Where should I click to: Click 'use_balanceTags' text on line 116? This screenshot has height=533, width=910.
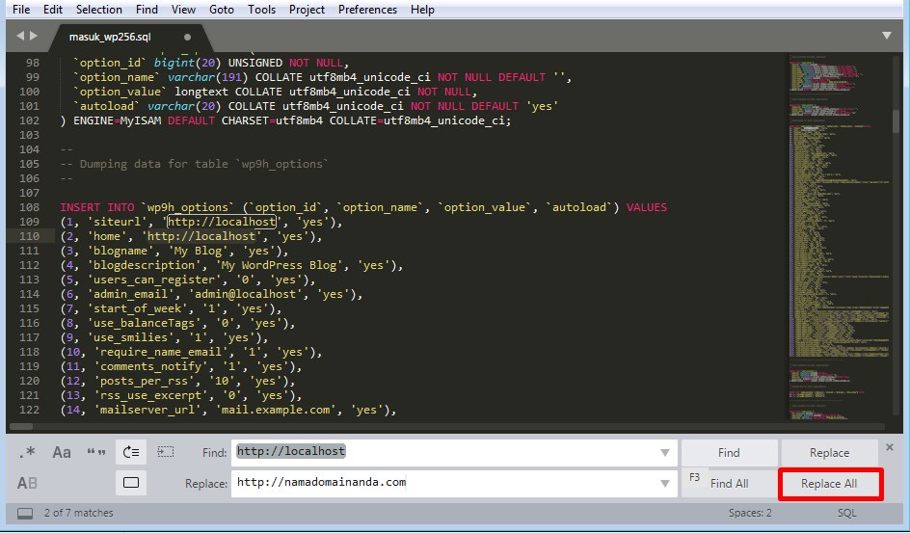(145, 323)
